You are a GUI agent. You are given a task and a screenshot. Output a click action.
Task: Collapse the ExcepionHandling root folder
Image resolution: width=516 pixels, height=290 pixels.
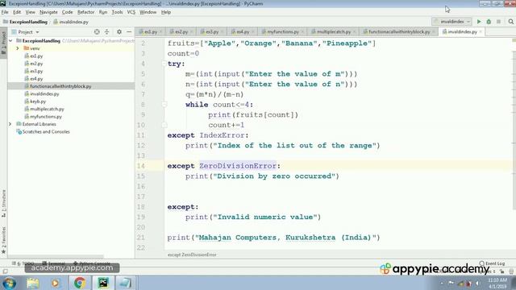click(x=10, y=41)
